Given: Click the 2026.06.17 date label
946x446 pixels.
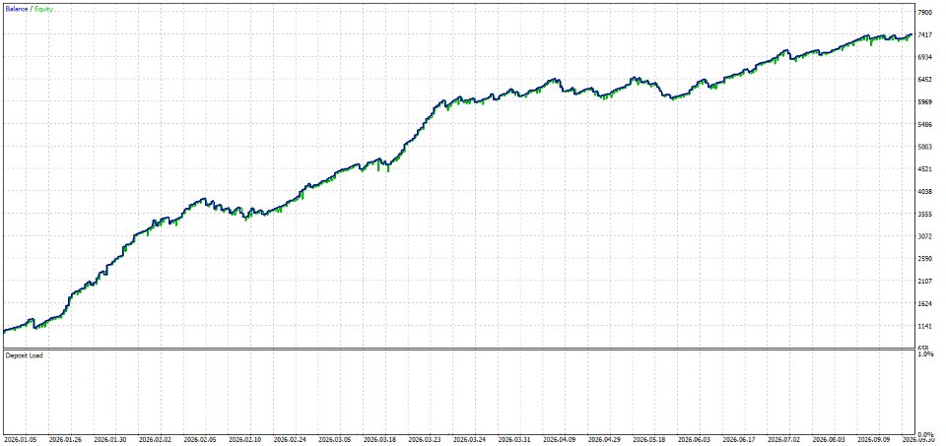Looking at the screenshot, I should pos(740,440).
